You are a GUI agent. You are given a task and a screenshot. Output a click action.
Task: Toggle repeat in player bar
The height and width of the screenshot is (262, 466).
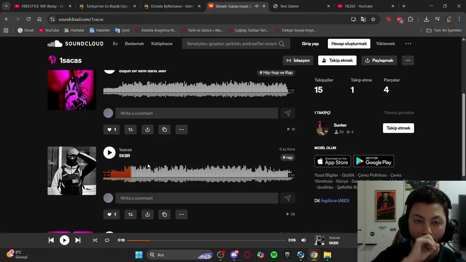[x=107, y=240]
